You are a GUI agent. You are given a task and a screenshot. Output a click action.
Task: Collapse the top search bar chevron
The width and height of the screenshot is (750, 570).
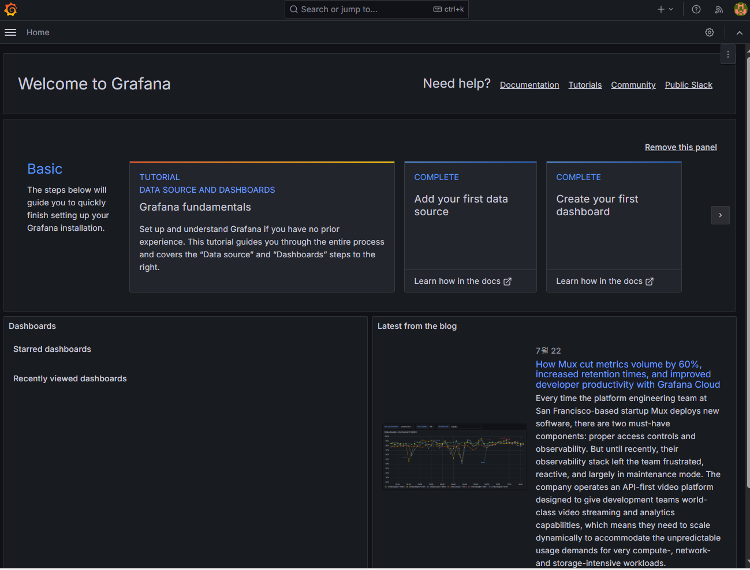coord(740,33)
